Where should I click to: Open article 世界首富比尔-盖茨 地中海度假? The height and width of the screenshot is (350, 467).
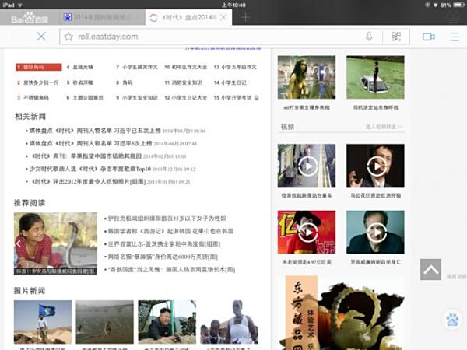tap(163, 244)
